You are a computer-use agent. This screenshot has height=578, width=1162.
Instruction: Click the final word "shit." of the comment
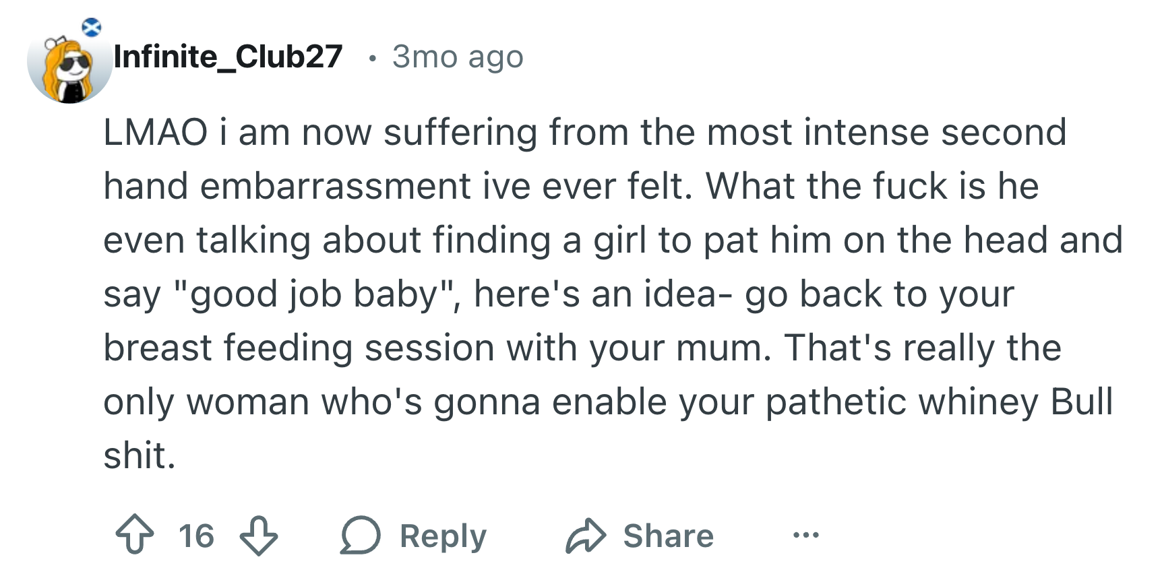pyautogui.click(x=140, y=455)
